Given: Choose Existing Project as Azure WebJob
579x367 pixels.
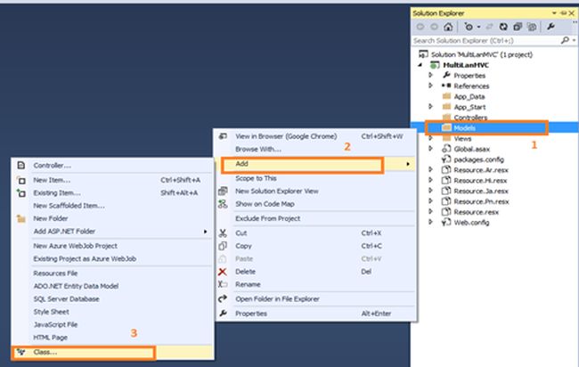Looking at the screenshot, I should point(112,259).
